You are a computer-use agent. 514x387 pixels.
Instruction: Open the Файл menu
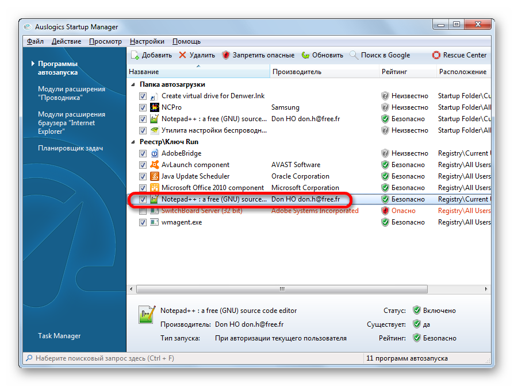[35, 41]
